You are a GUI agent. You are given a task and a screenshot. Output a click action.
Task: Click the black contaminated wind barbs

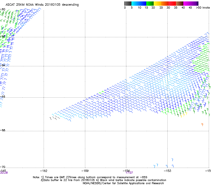(x=55, y=118)
